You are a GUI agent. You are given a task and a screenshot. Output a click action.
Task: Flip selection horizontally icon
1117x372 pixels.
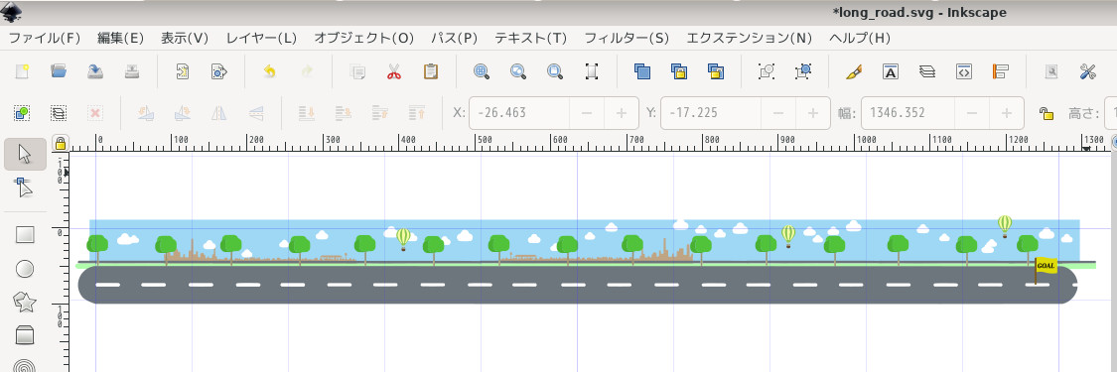coord(219,112)
